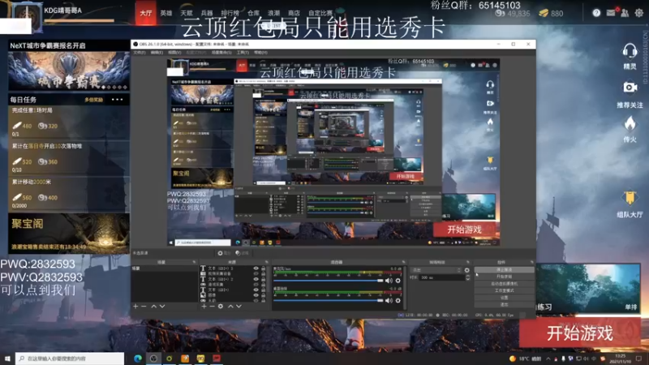
Task: Open the 城市争霸赛 event banner
Action: (x=69, y=71)
